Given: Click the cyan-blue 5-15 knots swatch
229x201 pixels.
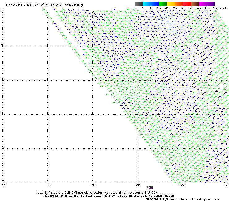Looking at the screenshot, I should coord(151,4).
